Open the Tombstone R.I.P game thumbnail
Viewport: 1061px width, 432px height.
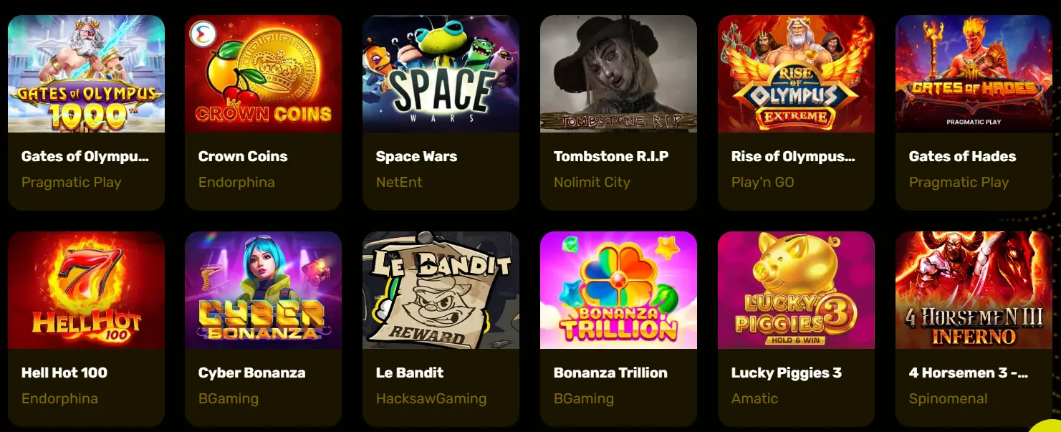[618, 74]
